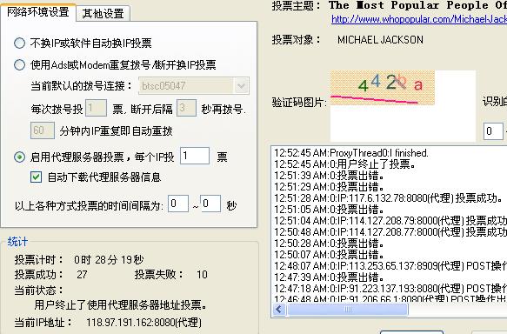Select log line with IP 113.253.65.137:8909

coord(390,266)
